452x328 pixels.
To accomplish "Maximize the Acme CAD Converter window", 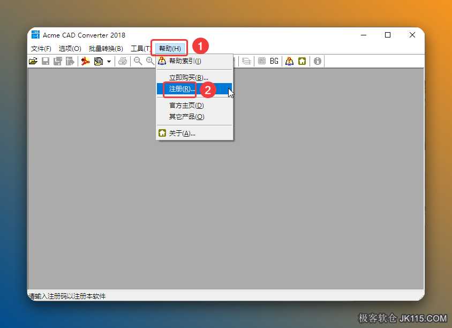I will (x=388, y=35).
